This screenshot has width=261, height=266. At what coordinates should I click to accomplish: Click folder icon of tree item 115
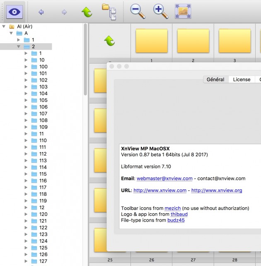coord(34,174)
